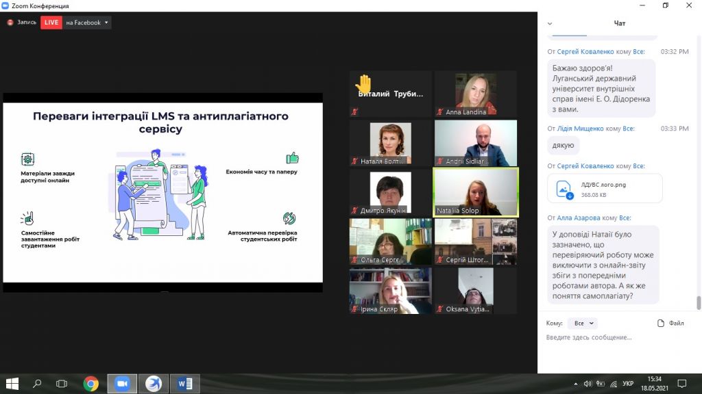Image resolution: width=702 pixels, height=394 pixels.
Task: Open the 'Кому: Все' recipient dropdown
Action: click(583, 323)
